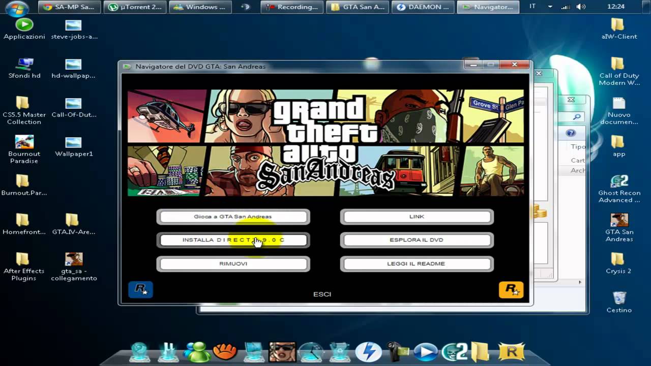
Task: Click the orange baseball-glove dock icon
Action: click(225, 352)
